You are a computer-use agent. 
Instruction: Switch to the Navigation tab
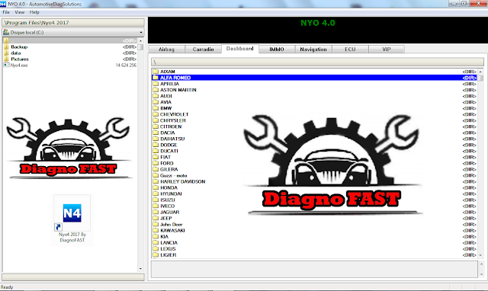(313, 49)
